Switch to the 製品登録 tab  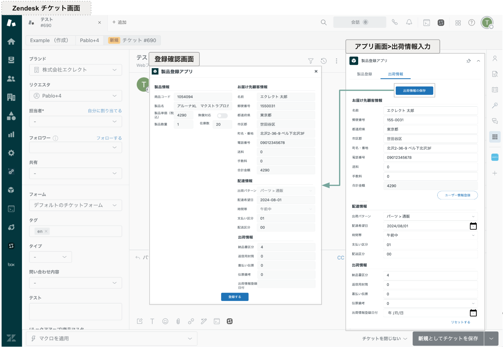click(364, 74)
